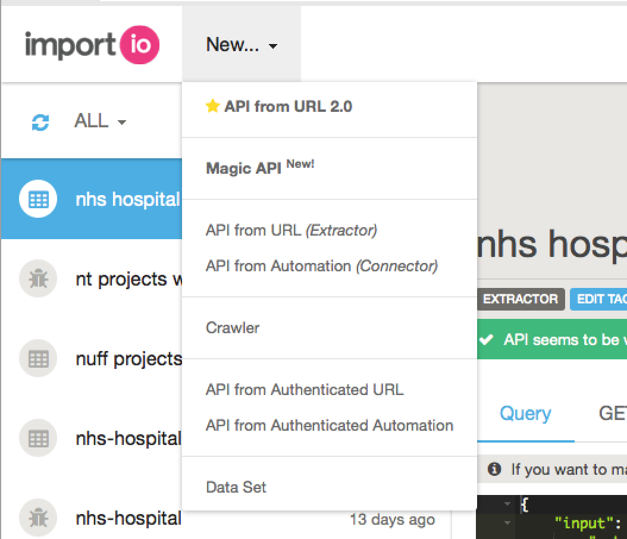This screenshot has width=627, height=539.
Task: Click the EXTRACTOR tag button
Action: click(521, 299)
